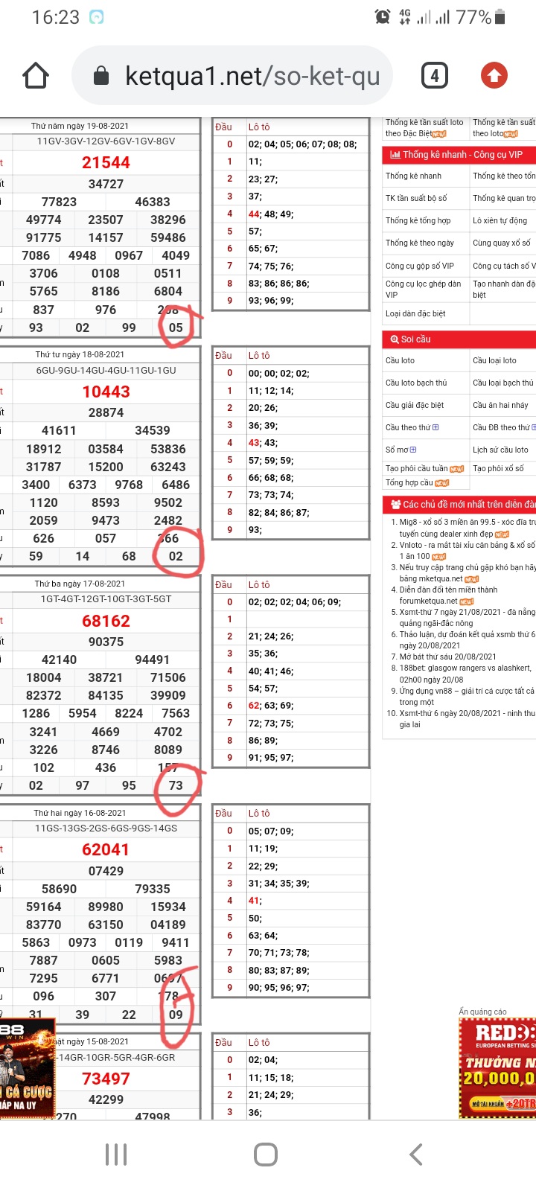Open Tạo phôi xổ số link
536x1191 pixels.
click(498, 468)
